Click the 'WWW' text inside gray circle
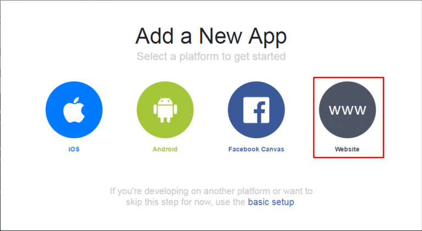 point(347,110)
